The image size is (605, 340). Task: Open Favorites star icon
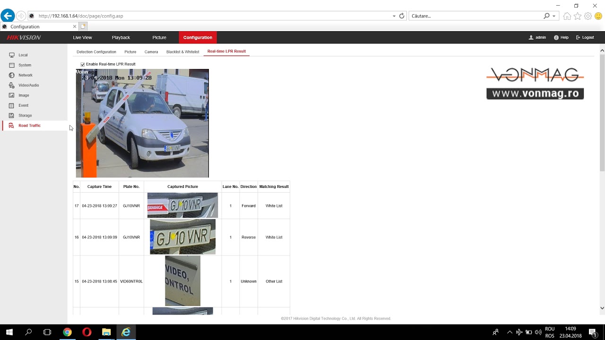click(x=578, y=16)
